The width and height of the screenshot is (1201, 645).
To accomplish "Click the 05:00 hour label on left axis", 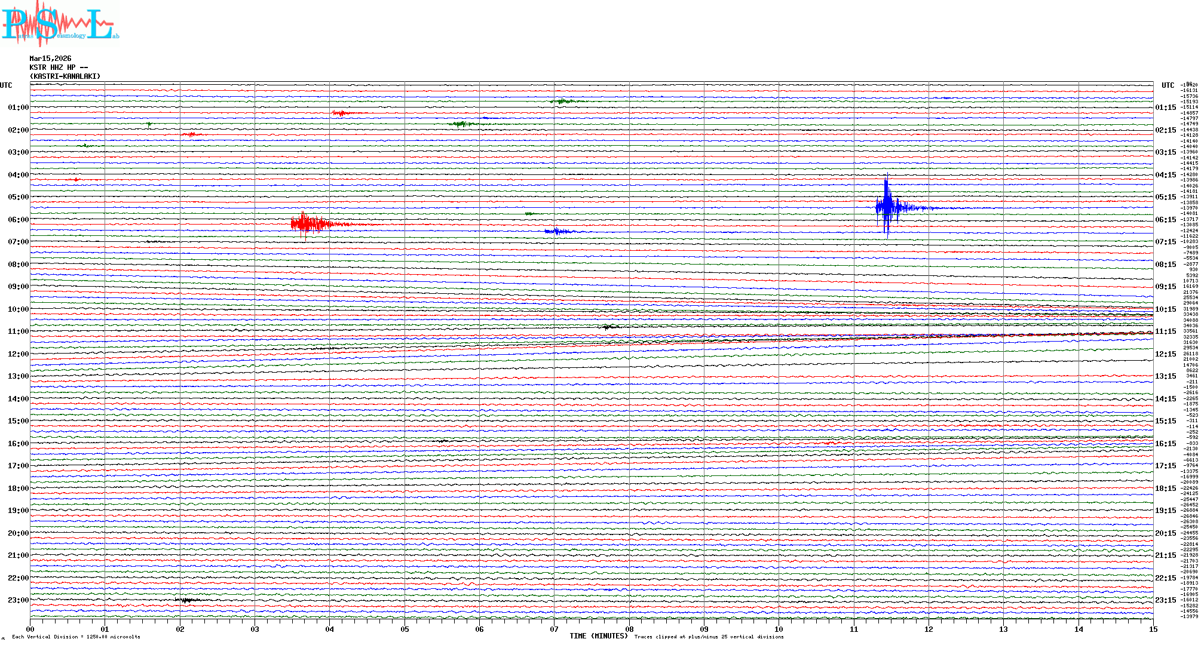I will [18, 197].
